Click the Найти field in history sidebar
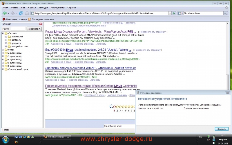 click(18, 29)
